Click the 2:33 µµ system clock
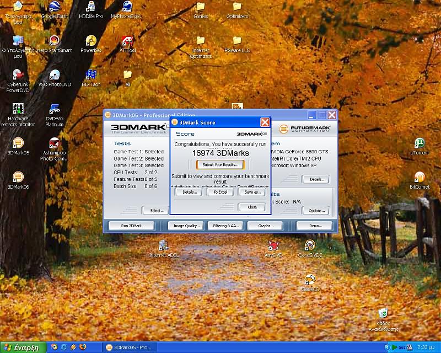 tap(426, 347)
